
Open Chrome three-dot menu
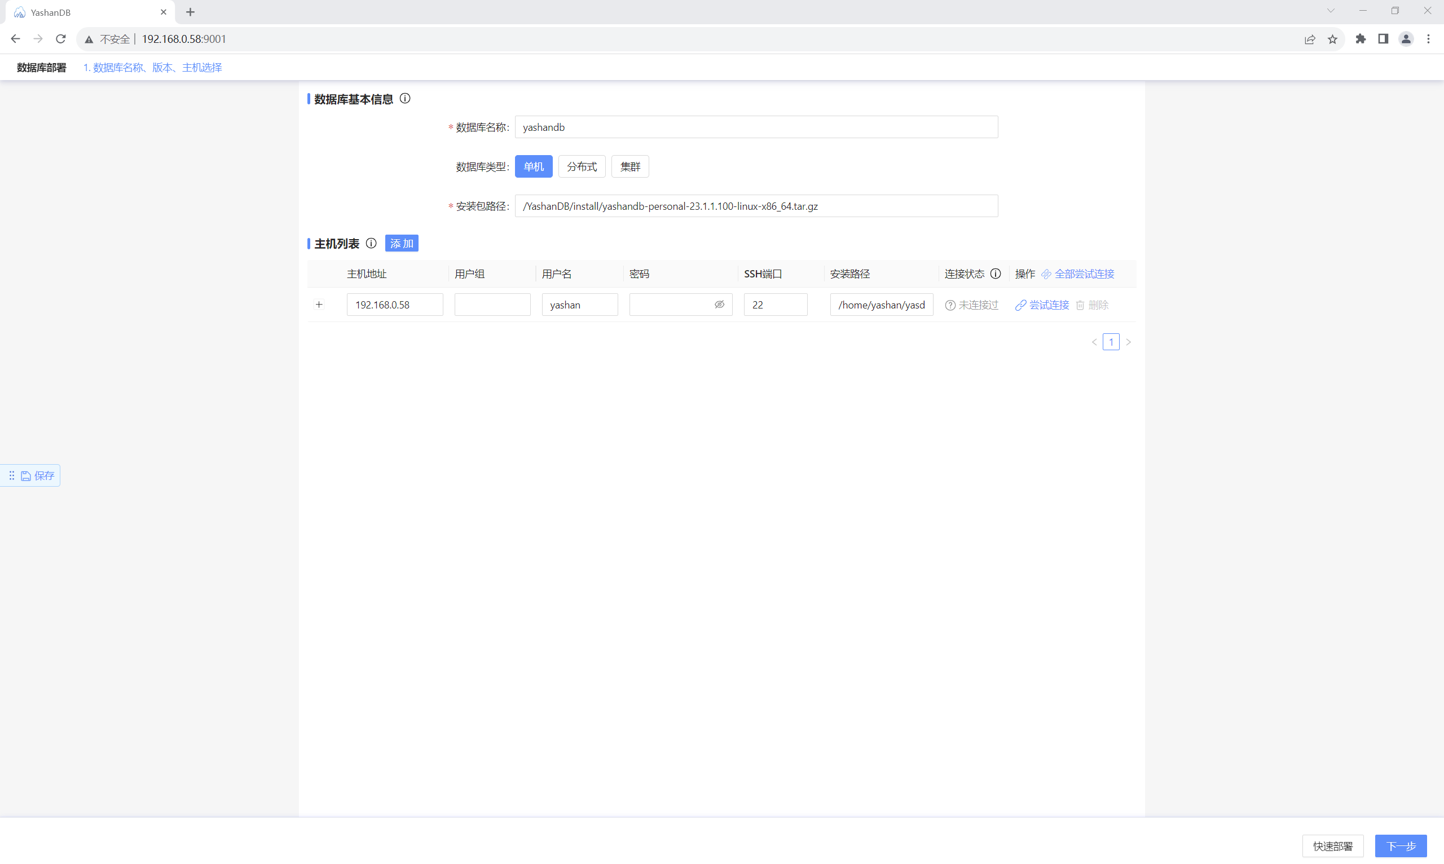pos(1428,39)
